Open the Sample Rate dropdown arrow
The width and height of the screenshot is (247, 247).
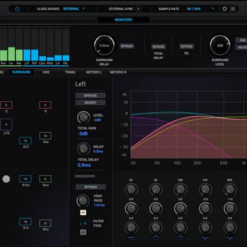point(213,9)
